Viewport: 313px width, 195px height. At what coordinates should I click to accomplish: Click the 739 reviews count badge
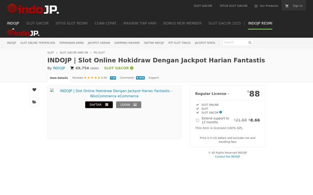tap(113, 78)
